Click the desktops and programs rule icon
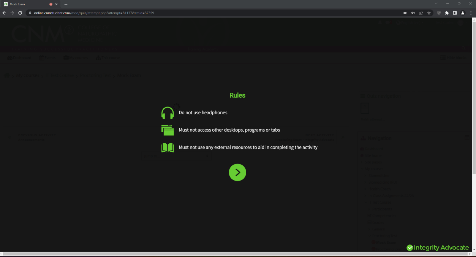The height and width of the screenshot is (257, 476). pyautogui.click(x=168, y=130)
